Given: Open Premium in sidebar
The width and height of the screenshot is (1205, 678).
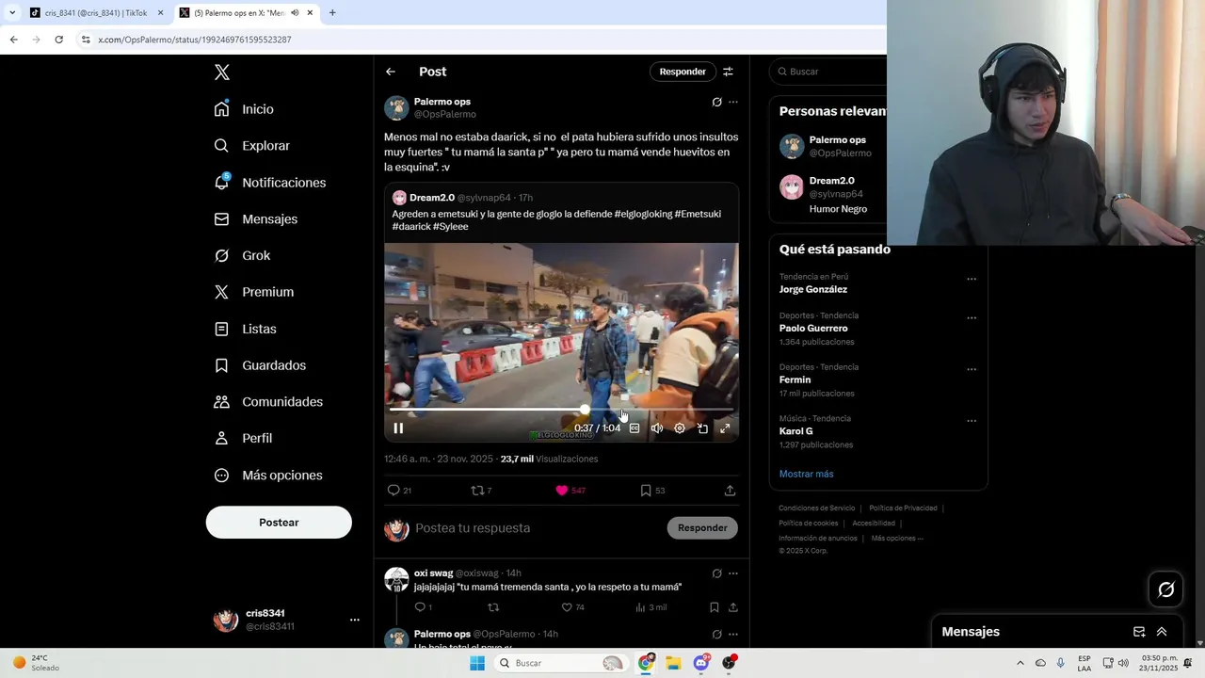Looking at the screenshot, I should coord(253,292).
